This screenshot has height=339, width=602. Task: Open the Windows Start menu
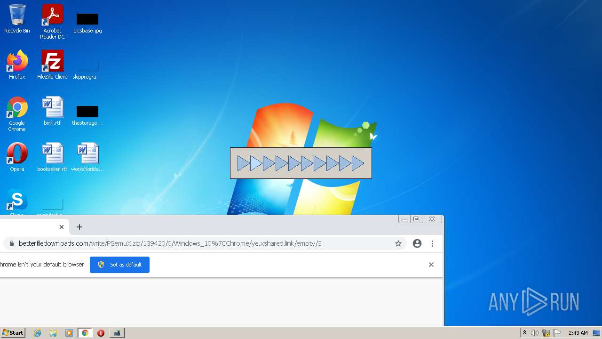[x=13, y=333]
